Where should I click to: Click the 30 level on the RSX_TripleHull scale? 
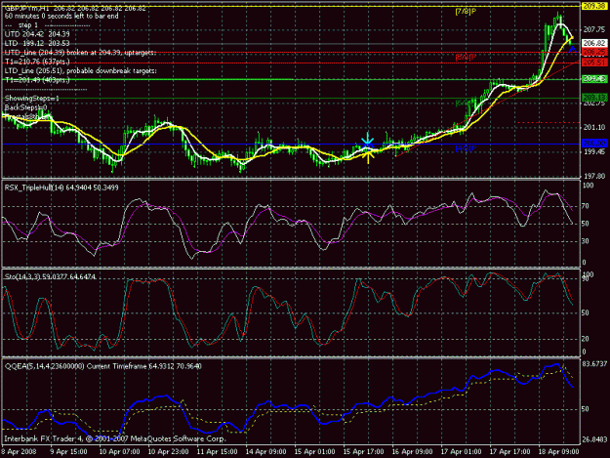coord(586,241)
